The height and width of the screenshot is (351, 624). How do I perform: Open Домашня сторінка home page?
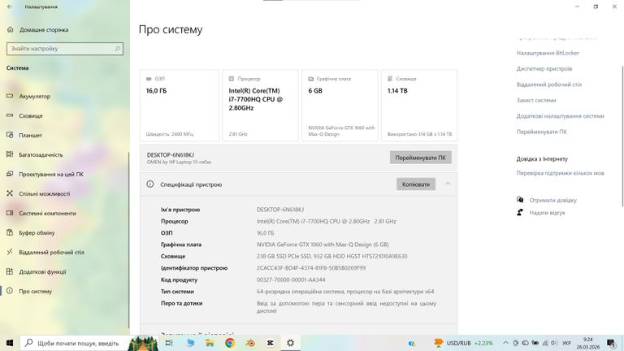click(44, 29)
